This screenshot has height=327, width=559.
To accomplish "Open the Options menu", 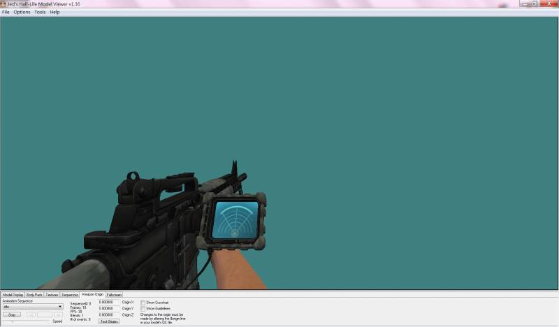I will coord(22,12).
